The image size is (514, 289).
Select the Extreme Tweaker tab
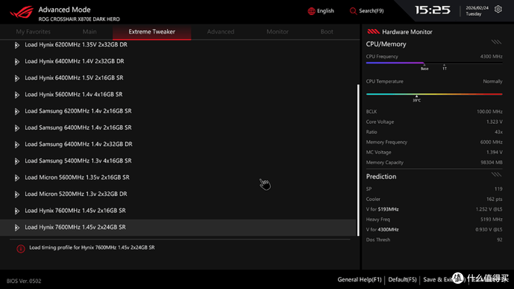(x=152, y=32)
